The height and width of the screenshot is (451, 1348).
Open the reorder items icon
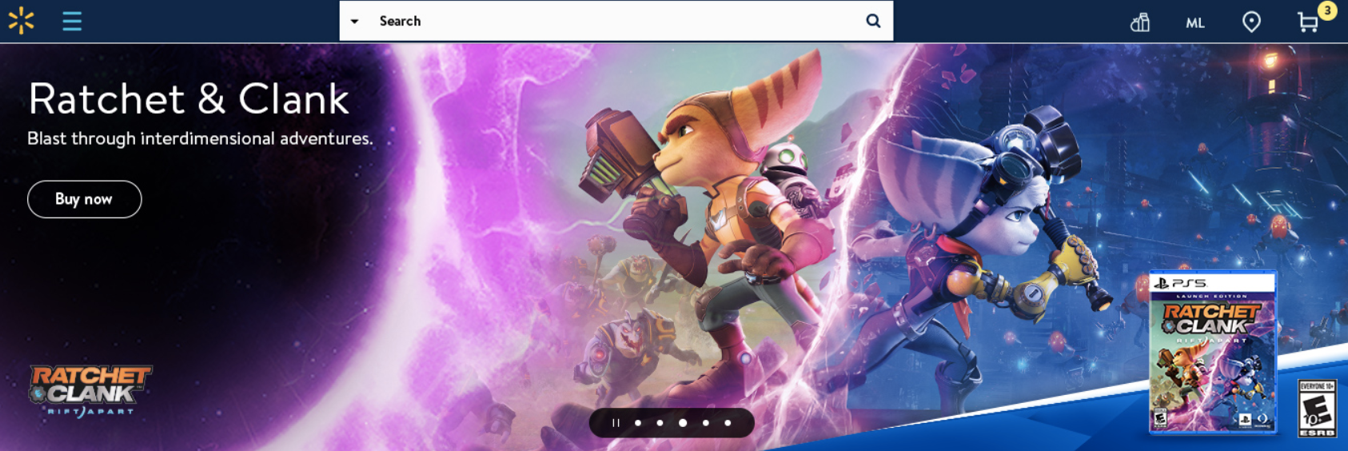[x=1140, y=22]
